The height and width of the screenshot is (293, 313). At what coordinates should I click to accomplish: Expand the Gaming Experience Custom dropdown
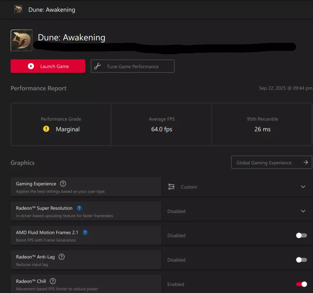(303, 187)
